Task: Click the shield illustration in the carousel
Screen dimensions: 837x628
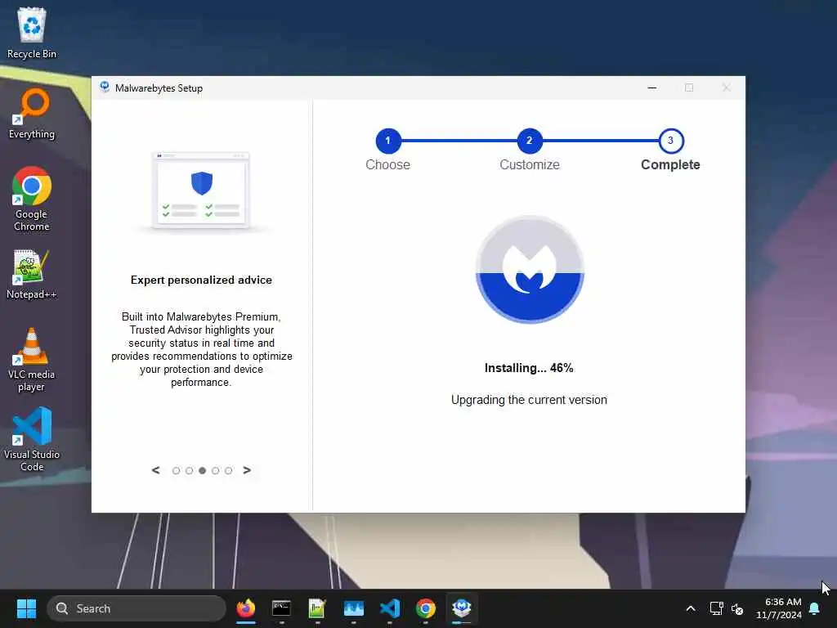Action: coord(202,183)
